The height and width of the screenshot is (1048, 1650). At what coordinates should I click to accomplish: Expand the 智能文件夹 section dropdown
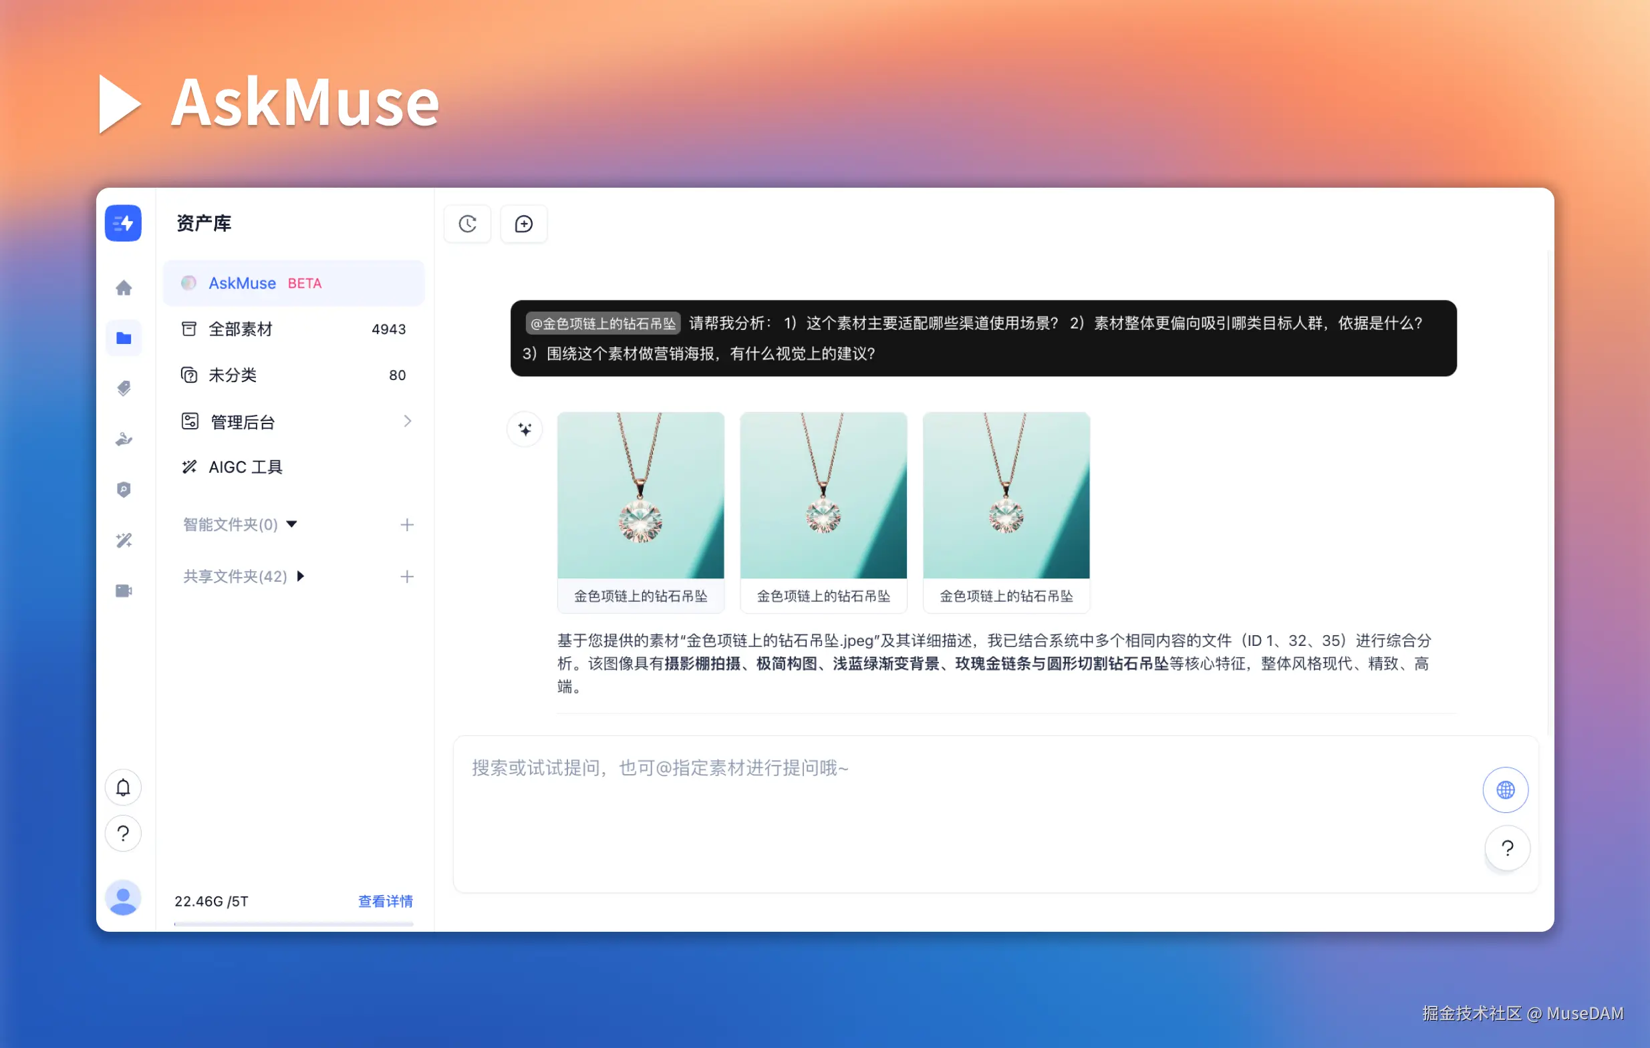[292, 525]
